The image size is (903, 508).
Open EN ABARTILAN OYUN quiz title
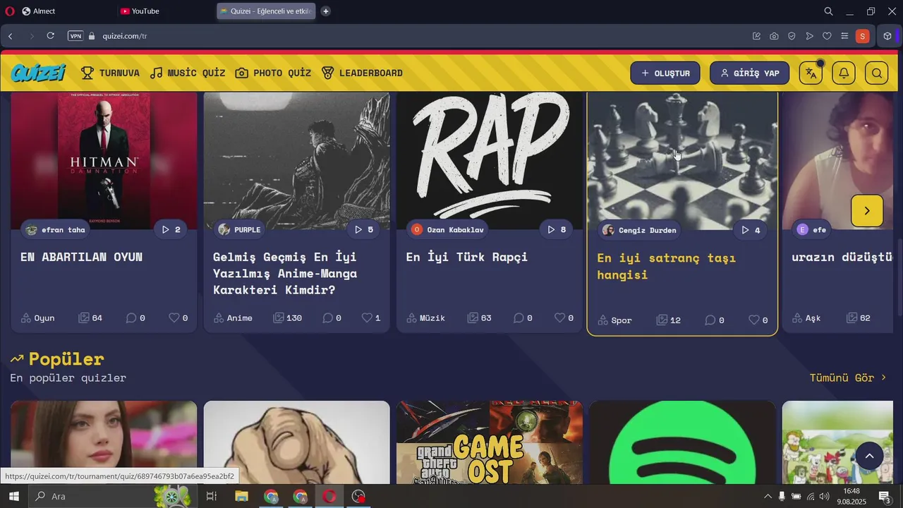82,257
